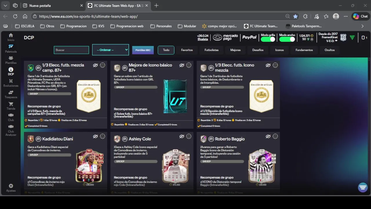Open Plantillas squads in the sidebar
The height and width of the screenshot is (209, 371).
(x=11, y=60)
